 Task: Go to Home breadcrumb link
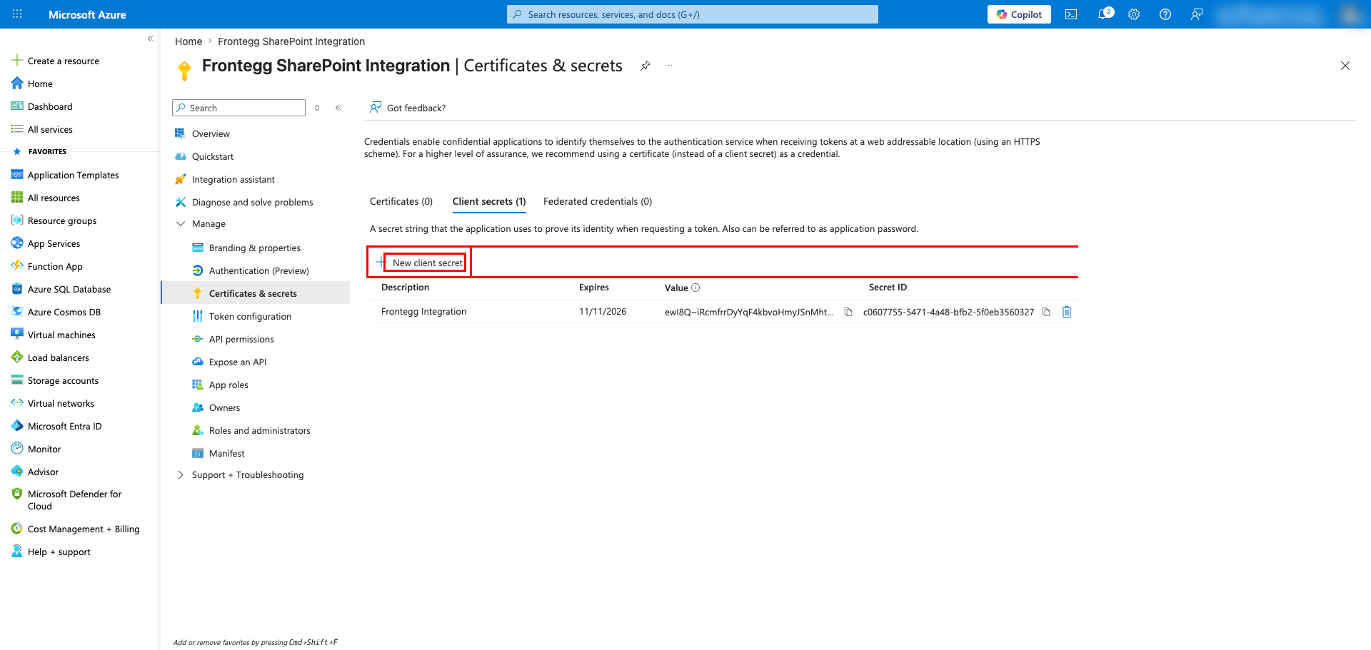coord(189,41)
